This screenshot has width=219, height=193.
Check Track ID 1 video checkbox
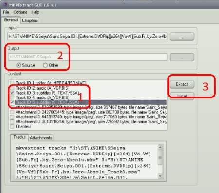(12, 83)
